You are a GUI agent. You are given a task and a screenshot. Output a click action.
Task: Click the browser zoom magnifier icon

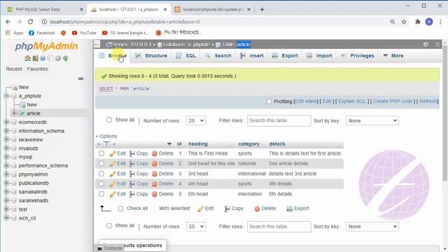393,22
